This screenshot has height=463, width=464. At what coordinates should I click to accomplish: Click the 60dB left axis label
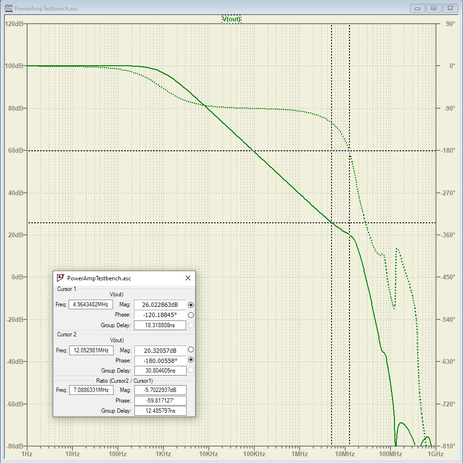coord(15,151)
